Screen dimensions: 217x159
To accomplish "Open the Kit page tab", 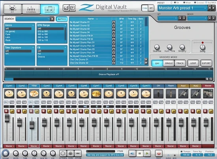I will (x=13, y=9).
